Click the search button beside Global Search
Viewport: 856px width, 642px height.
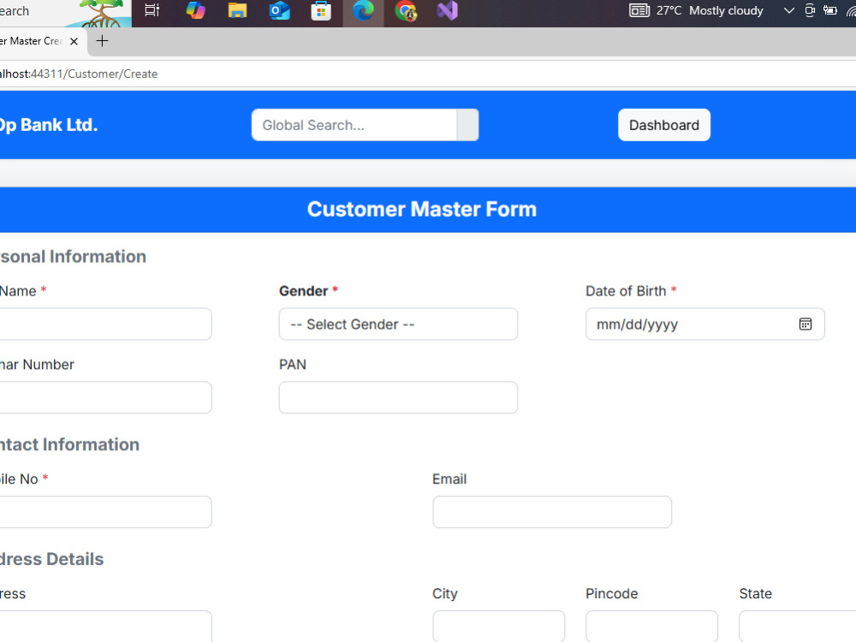pos(468,125)
